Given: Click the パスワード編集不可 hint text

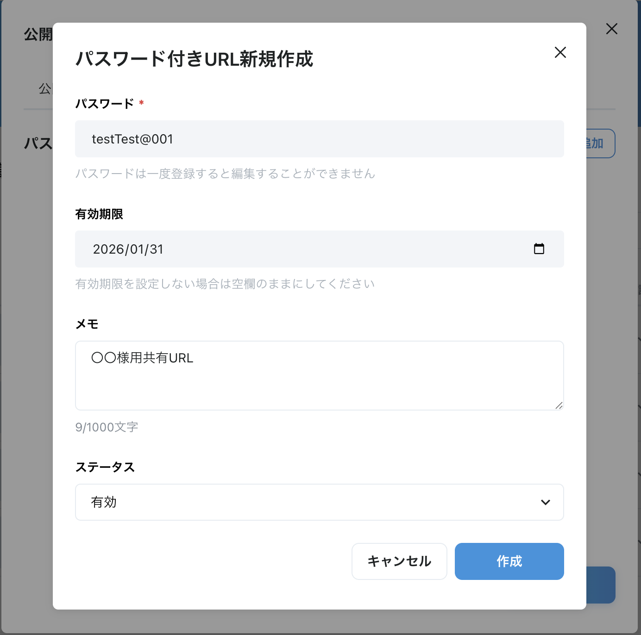Looking at the screenshot, I should [225, 174].
